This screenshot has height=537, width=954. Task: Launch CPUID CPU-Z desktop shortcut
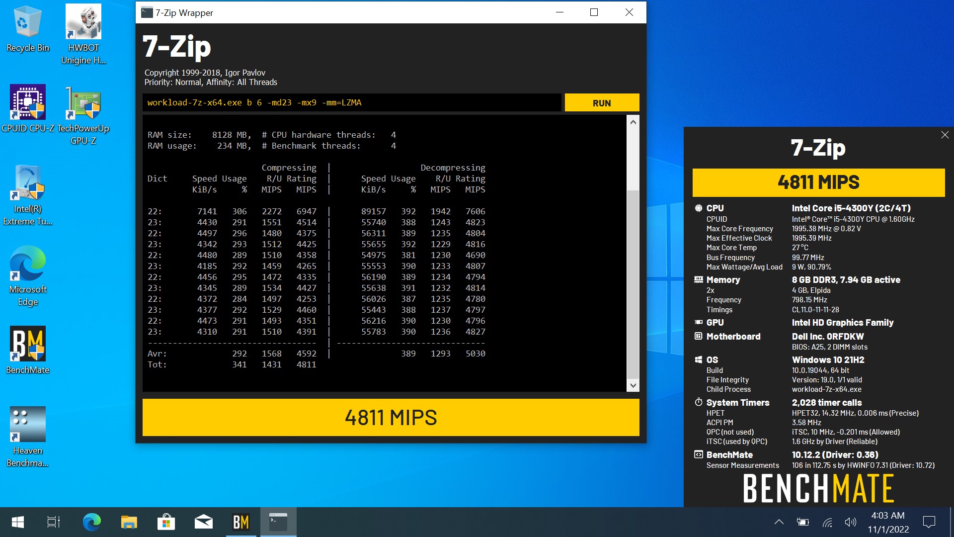coord(27,108)
